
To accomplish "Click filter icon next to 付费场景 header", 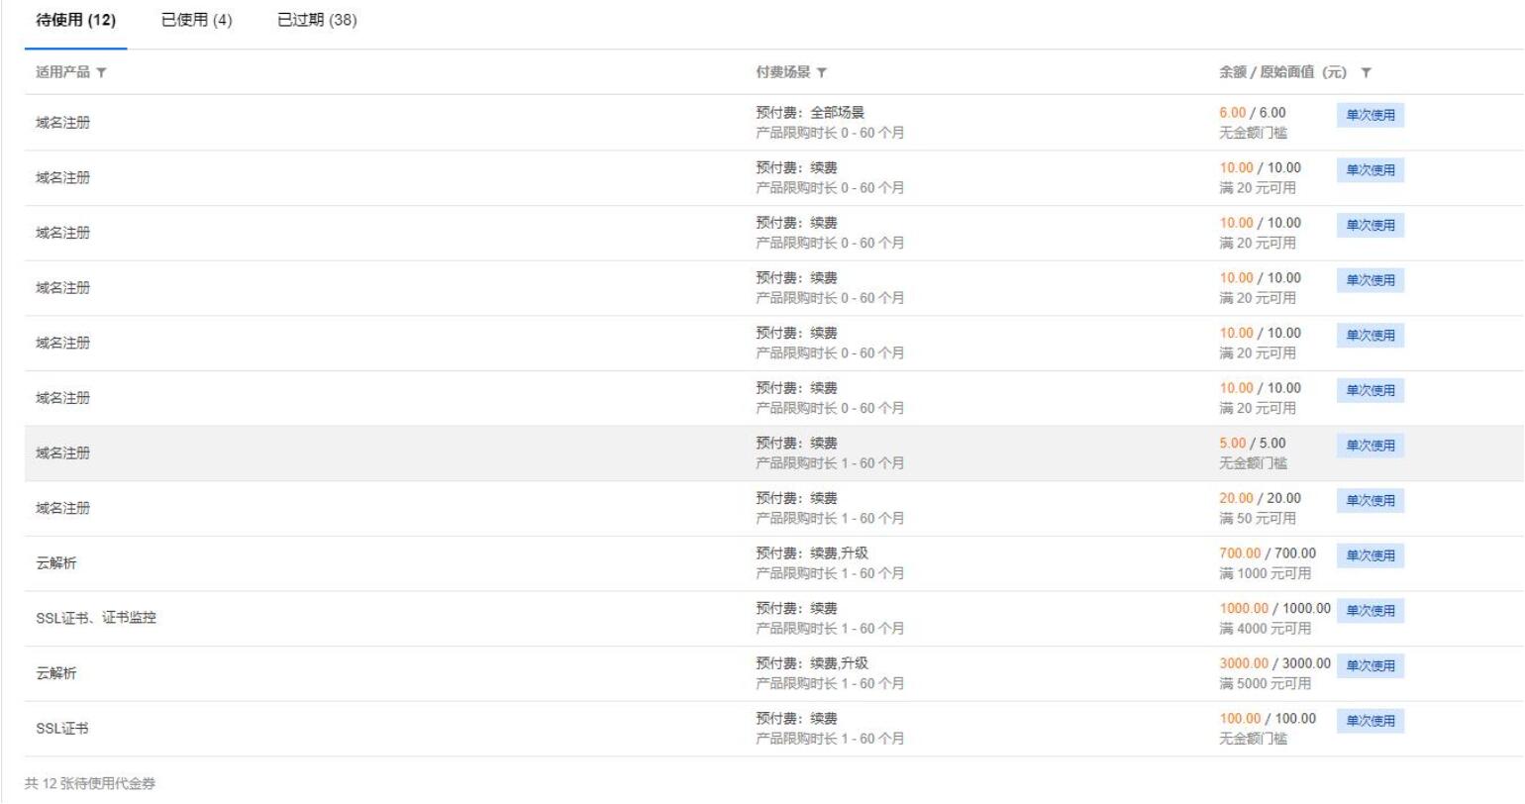I will (822, 73).
